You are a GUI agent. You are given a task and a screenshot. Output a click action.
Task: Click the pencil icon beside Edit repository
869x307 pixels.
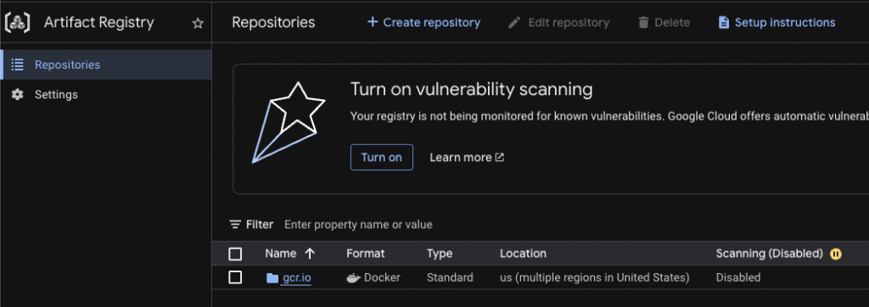point(514,23)
